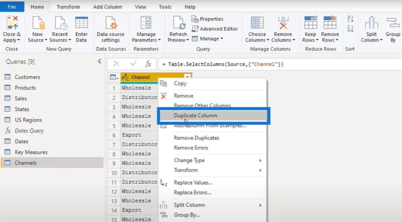Click the Choose Columns icon

pos(257,23)
